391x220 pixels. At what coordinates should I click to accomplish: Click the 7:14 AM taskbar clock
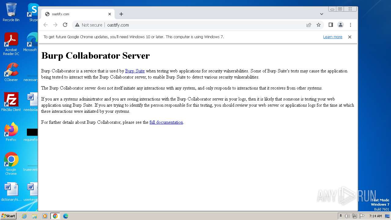click(375, 216)
